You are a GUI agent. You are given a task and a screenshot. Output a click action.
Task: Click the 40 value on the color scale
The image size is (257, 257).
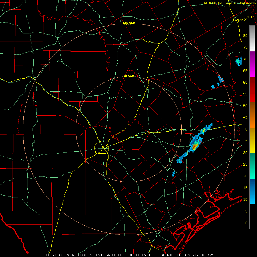click(245, 129)
